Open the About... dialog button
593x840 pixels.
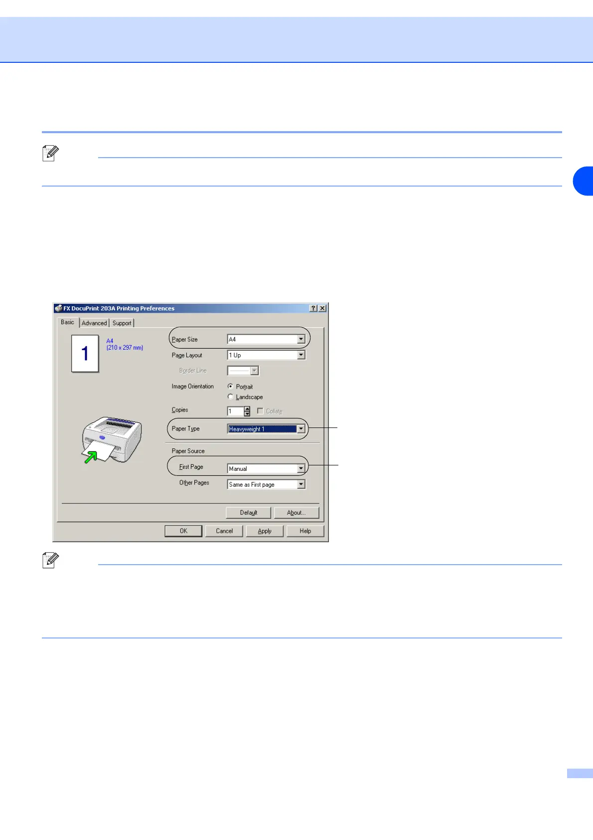click(296, 513)
